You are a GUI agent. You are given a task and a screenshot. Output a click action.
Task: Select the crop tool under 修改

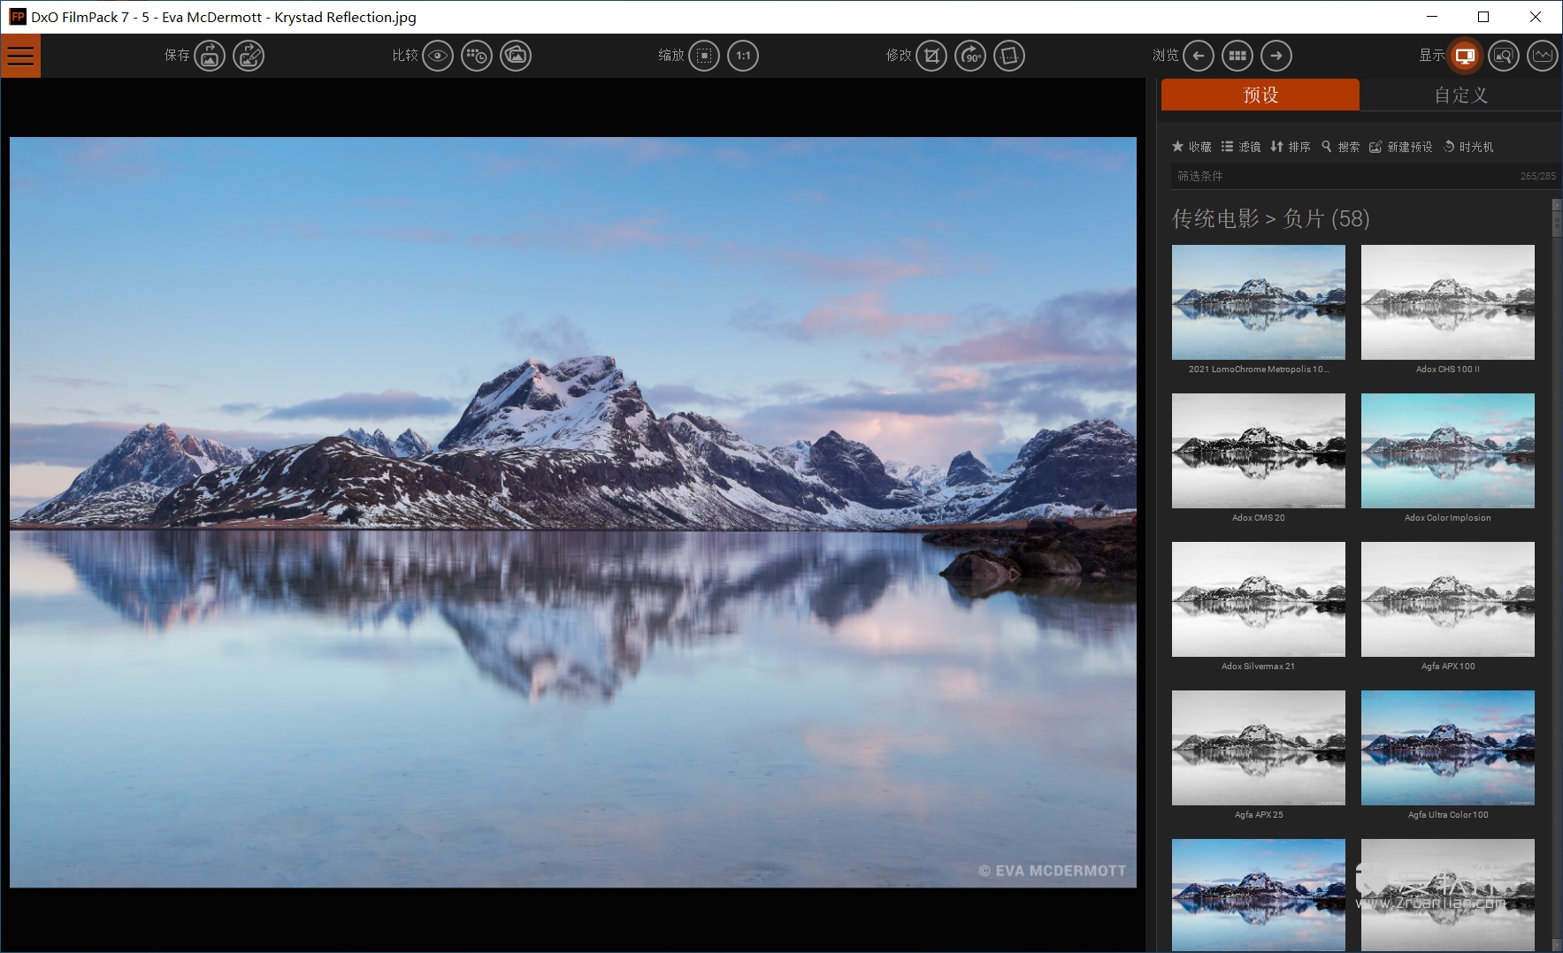(x=931, y=56)
